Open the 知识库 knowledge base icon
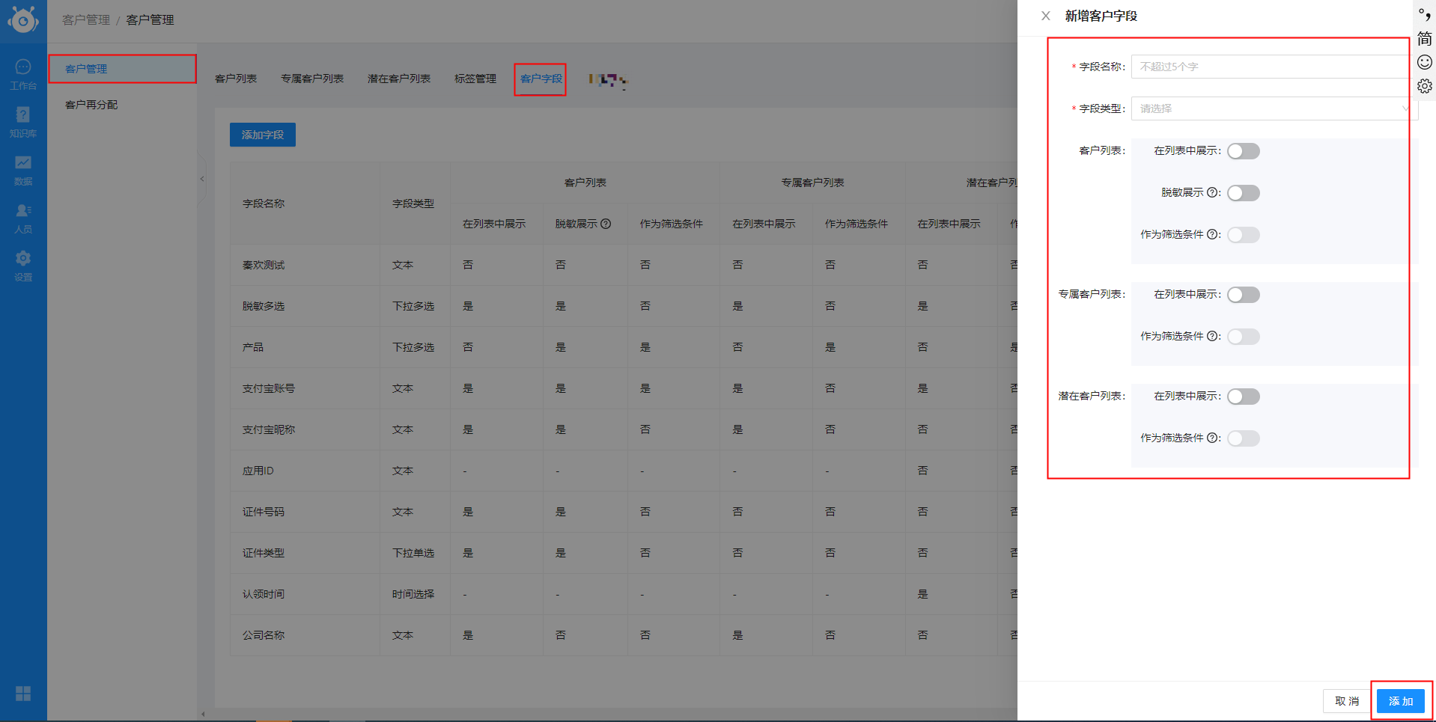Image resolution: width=1436 pixels, height=722 pixels. point(23,120)
